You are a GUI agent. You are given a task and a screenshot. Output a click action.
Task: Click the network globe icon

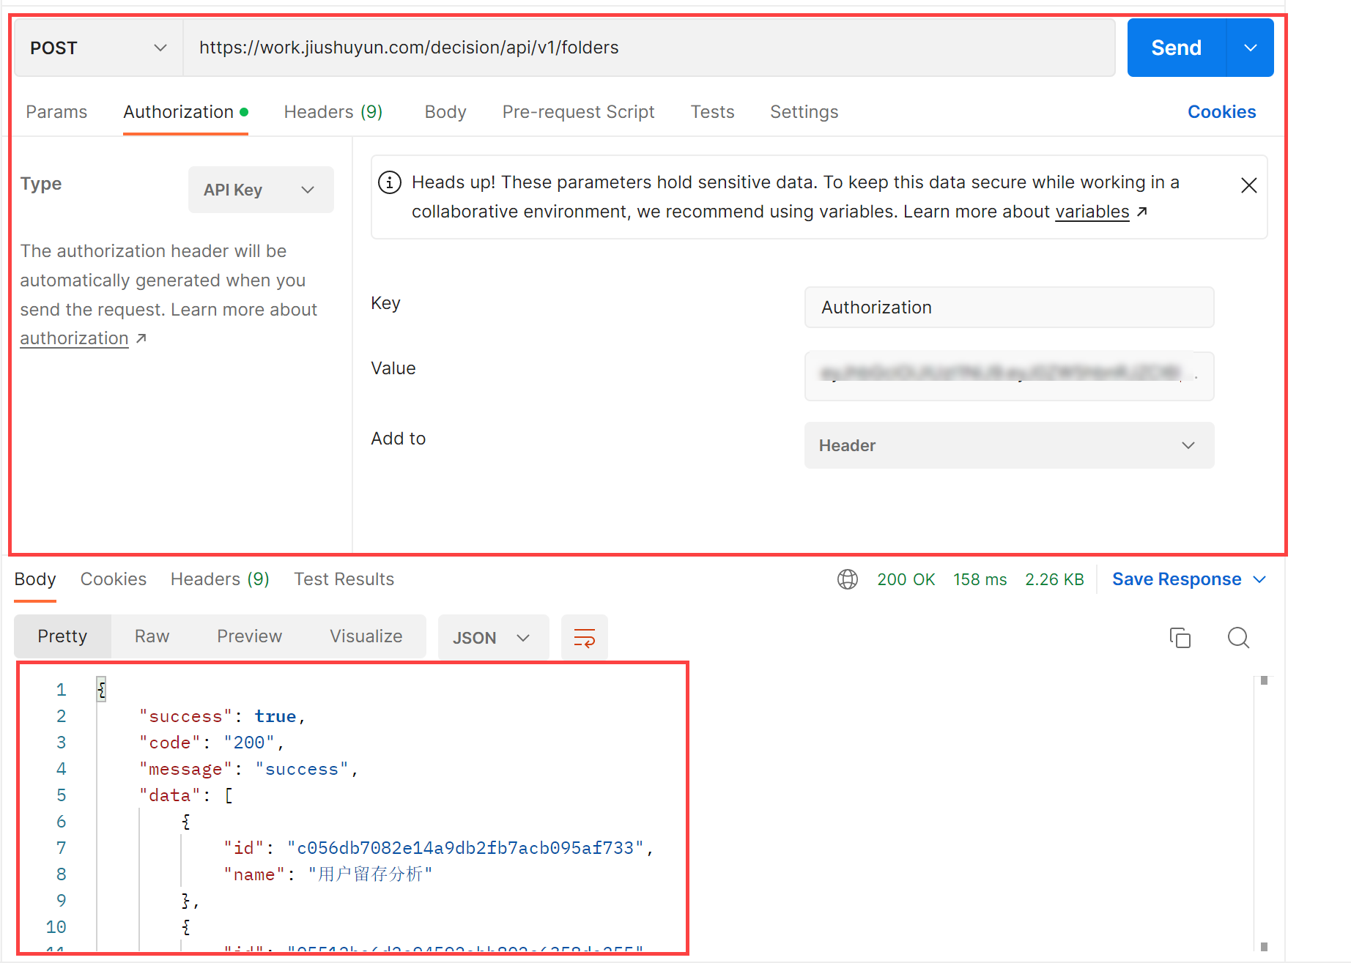point(848,579)
